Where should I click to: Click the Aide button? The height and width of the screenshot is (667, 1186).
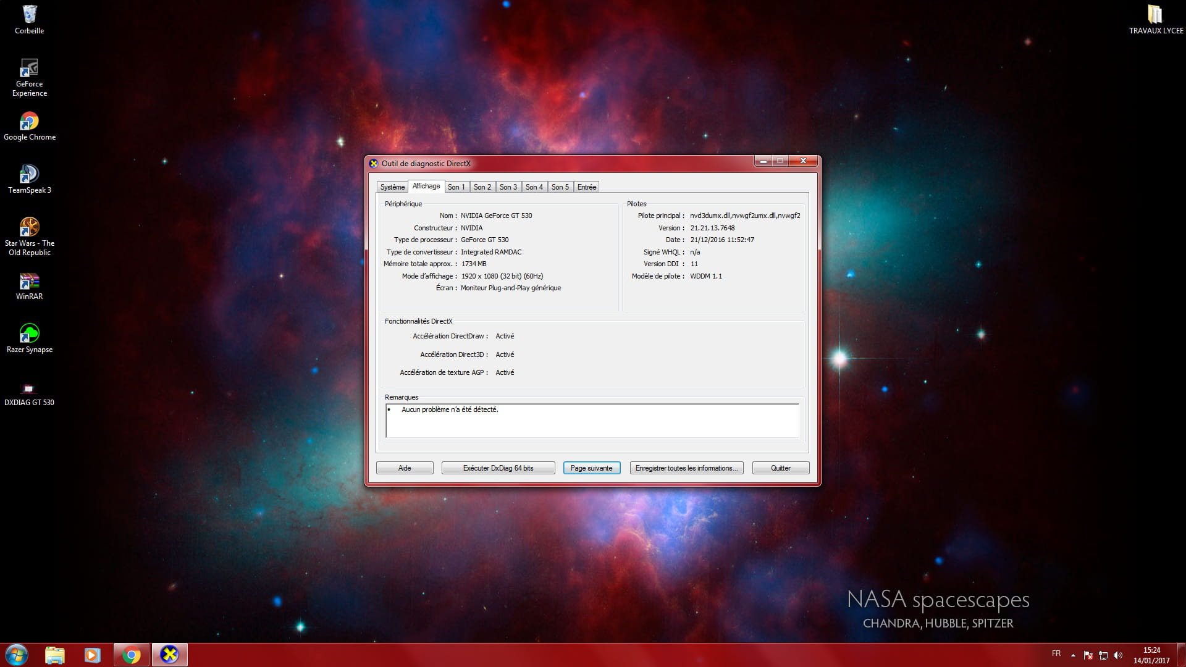(405, 468)
